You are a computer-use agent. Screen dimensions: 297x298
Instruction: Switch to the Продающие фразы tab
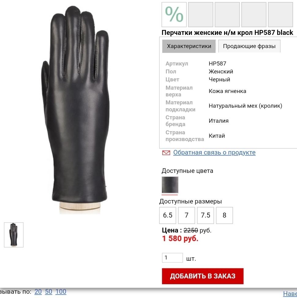[249, 46]
